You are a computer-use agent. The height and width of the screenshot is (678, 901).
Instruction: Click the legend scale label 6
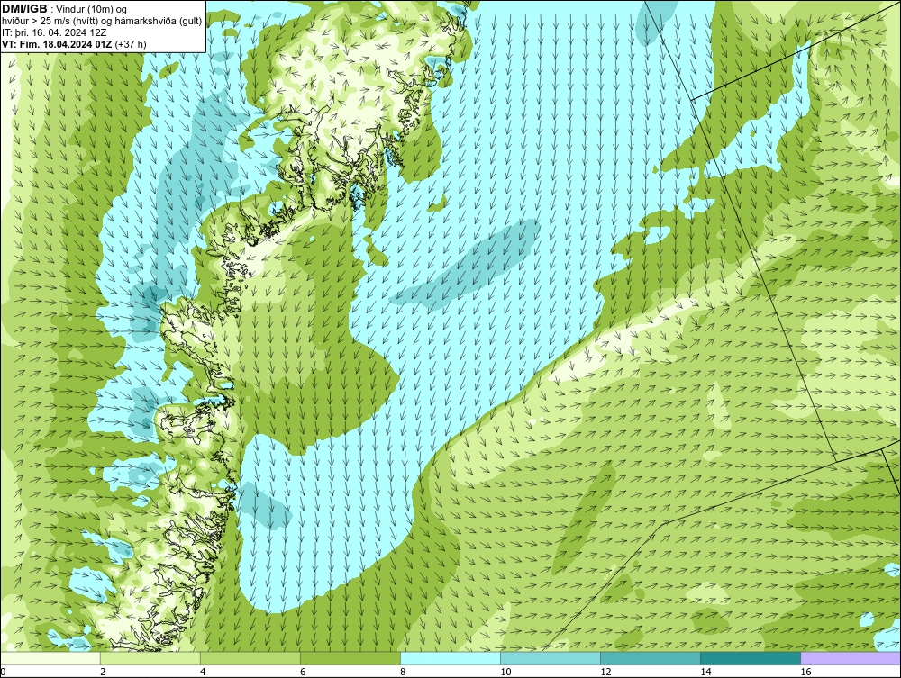click(x=302, y=672)
